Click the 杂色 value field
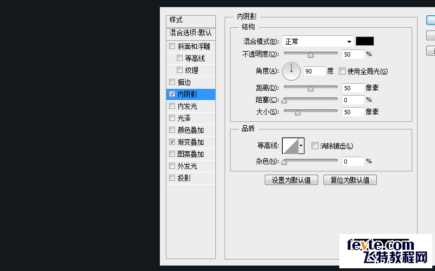Image resolution: width=435 pixels, height=271 pixels. click(x=353, y=162)
